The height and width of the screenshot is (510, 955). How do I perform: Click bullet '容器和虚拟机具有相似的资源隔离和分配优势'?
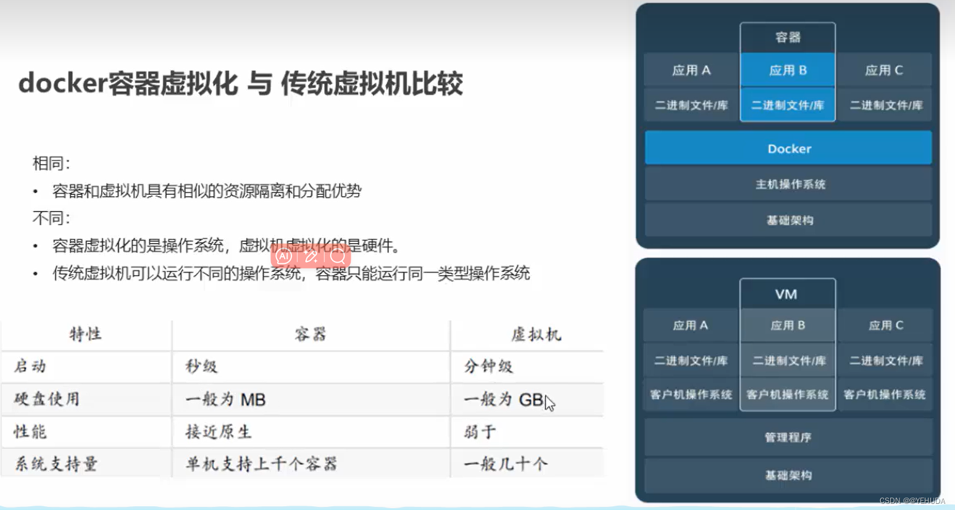(207, 191)
